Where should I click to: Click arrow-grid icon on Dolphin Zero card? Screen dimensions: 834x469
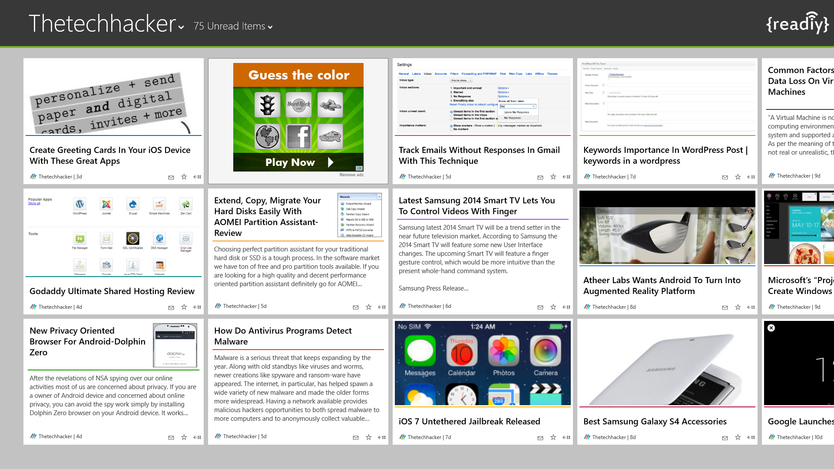click(197, 437)
